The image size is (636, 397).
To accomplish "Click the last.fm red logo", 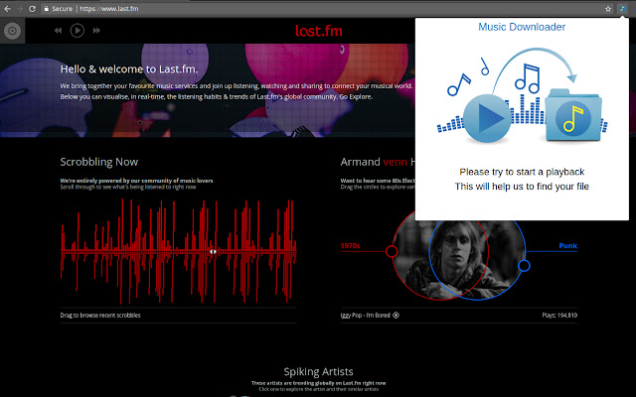I will [319, 31].
